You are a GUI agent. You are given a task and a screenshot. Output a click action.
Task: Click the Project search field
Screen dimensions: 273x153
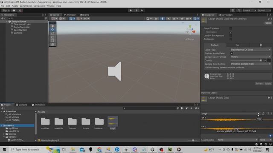(x=149, y=108)
